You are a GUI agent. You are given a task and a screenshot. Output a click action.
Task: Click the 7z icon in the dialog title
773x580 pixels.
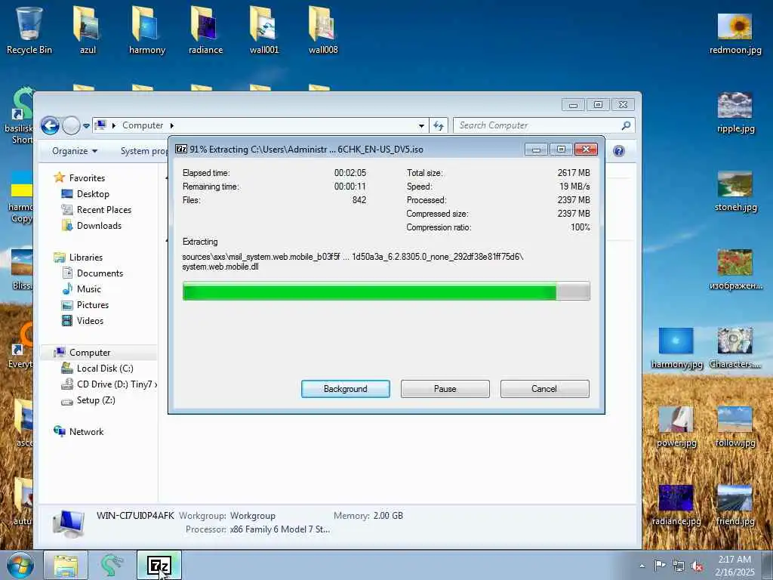point(181,149)
